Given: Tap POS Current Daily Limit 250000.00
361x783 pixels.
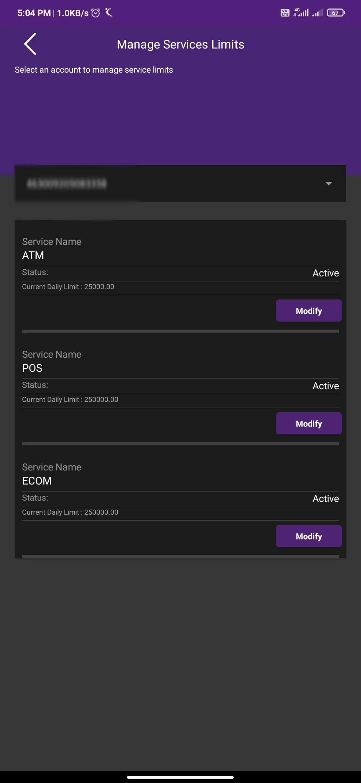Looking at the screenshot, I should (x=70, y=400).
